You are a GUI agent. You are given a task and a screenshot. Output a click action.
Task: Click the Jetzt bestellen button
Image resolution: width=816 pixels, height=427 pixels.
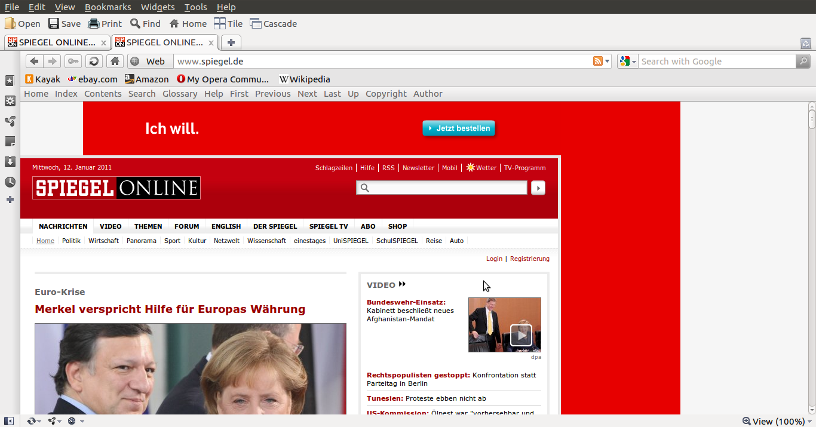(458, 128)
